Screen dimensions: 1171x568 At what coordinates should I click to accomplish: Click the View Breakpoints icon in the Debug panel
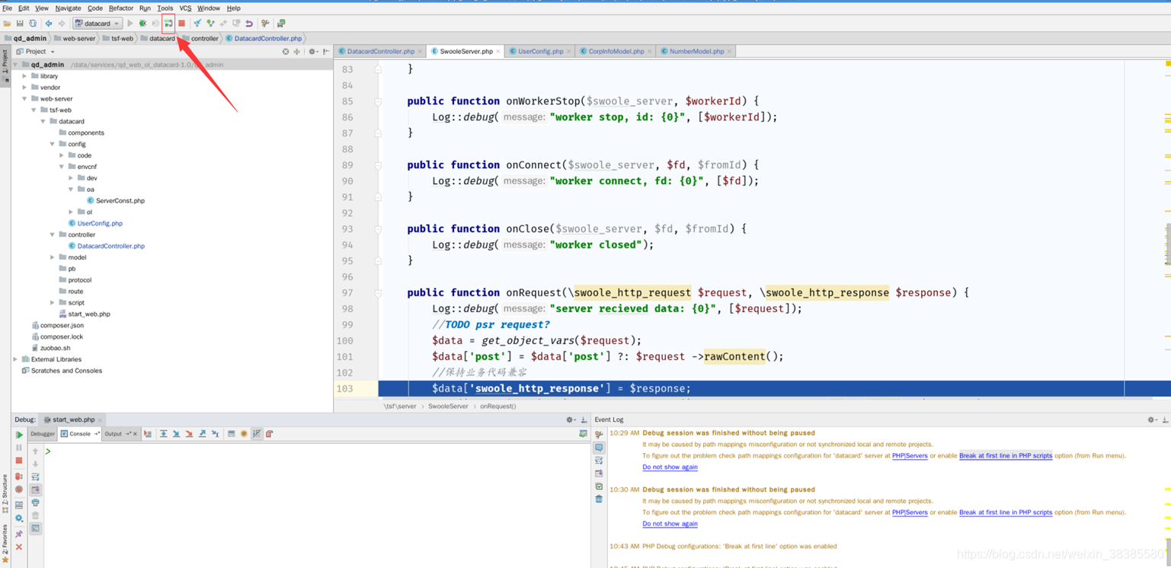tap(19, 477)
